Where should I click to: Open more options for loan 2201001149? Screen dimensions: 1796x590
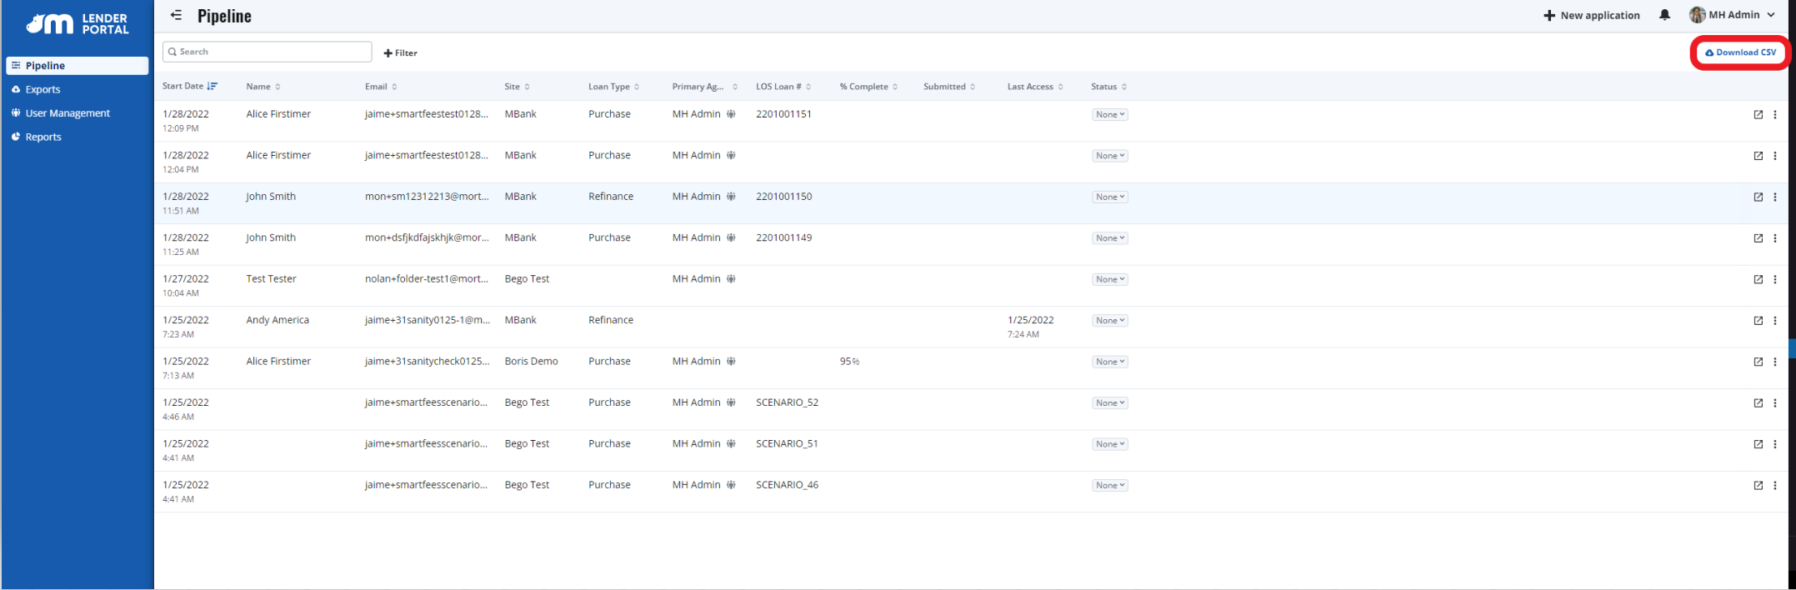[1775, 238]
